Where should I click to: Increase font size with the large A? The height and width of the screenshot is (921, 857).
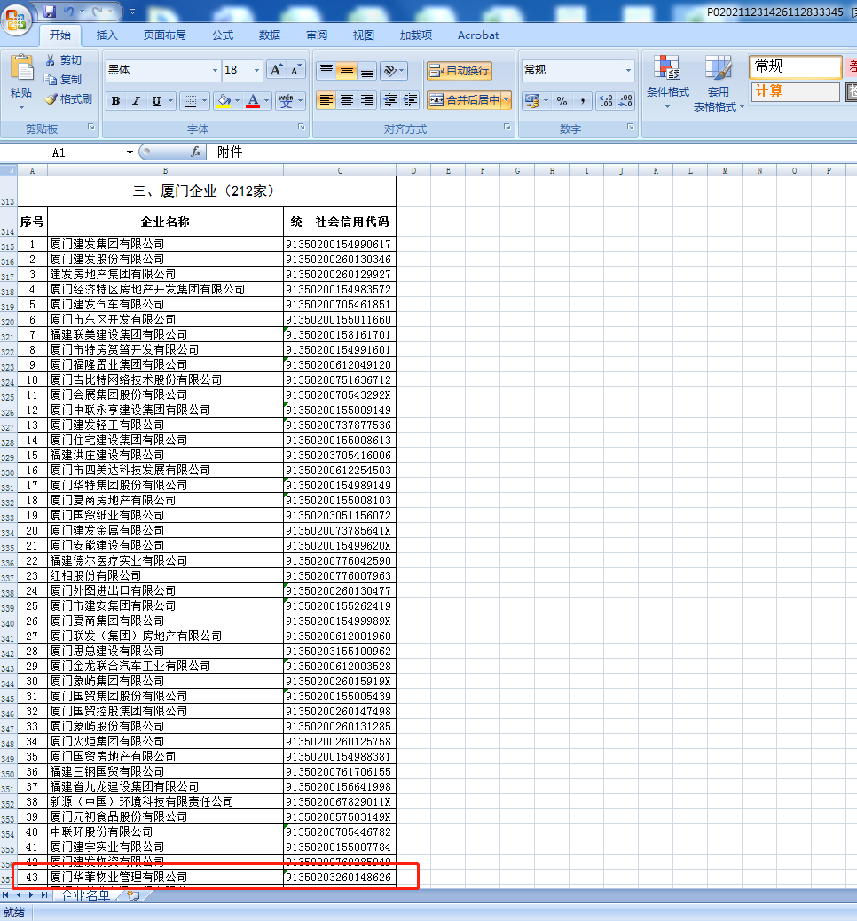[x=275, y=71]
